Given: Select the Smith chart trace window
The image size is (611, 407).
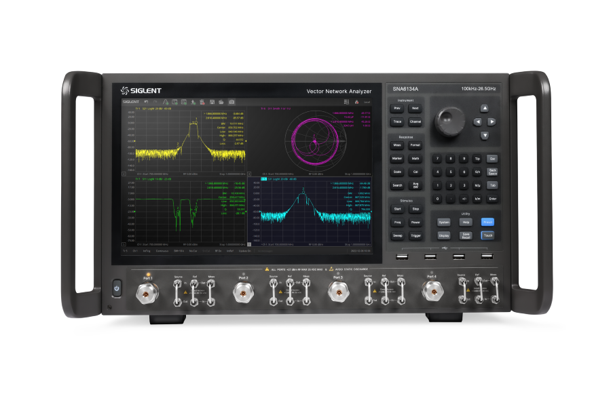Looking at the screenshot, I should point(315,140).
